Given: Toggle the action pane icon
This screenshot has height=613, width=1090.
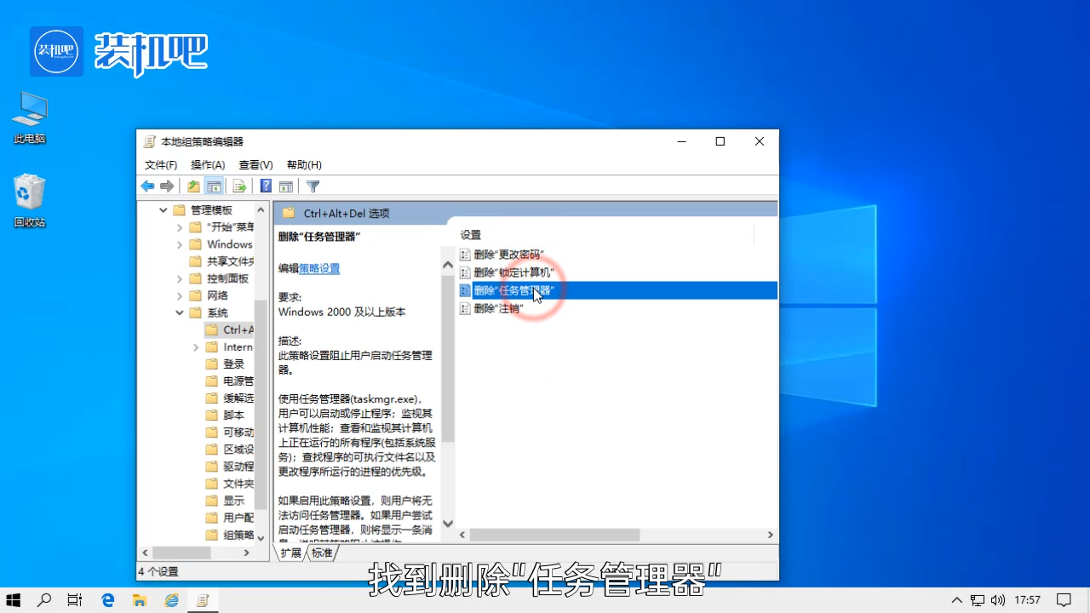Looking at the screenshot, I should [x=287, y=186].
